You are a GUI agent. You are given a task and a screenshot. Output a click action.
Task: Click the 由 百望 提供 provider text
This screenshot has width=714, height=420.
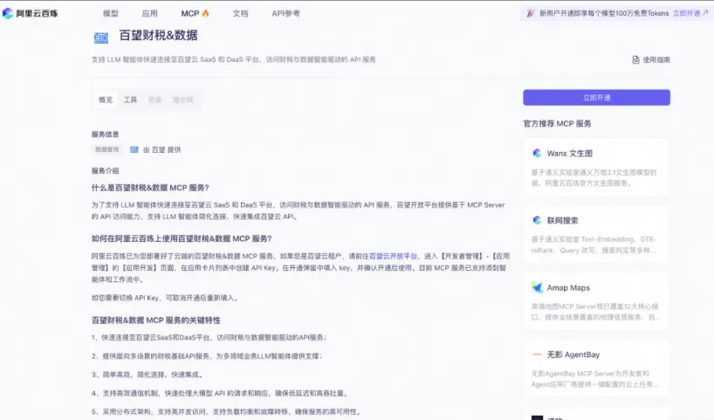pyautogui.click(x=162, y=149)
